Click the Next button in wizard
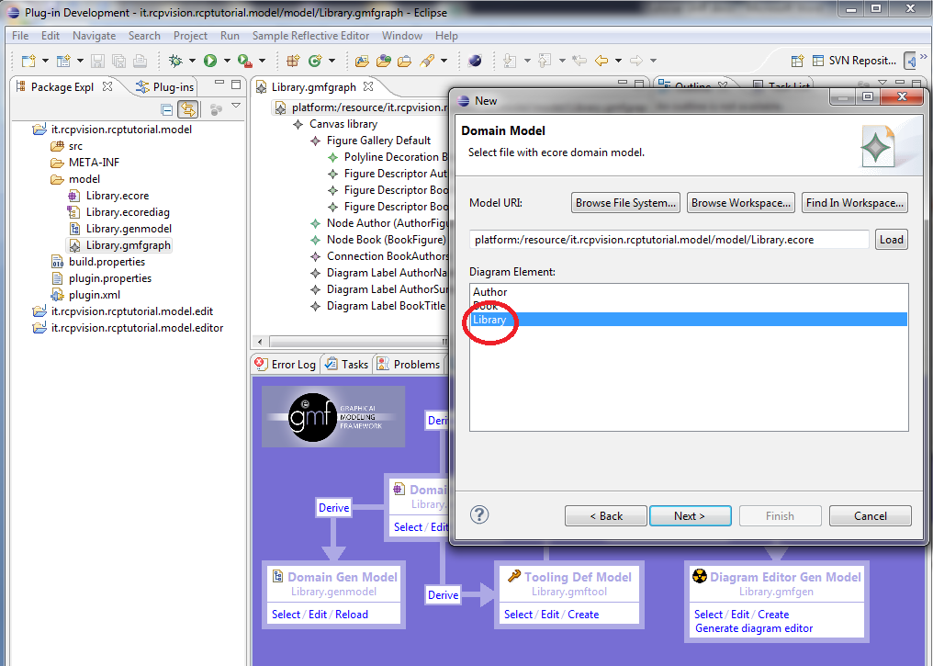 [690, 516]
